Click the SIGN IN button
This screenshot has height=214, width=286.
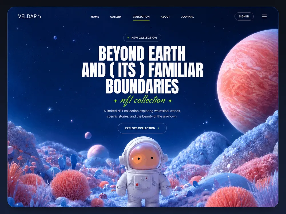pos(244,16)
